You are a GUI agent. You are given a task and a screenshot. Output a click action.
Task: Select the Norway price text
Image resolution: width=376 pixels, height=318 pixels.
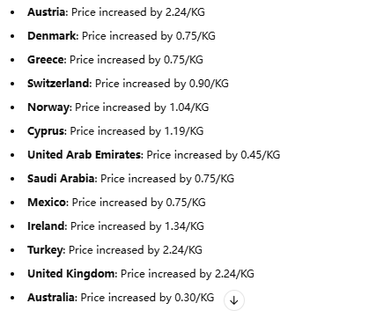pos(142,107)
